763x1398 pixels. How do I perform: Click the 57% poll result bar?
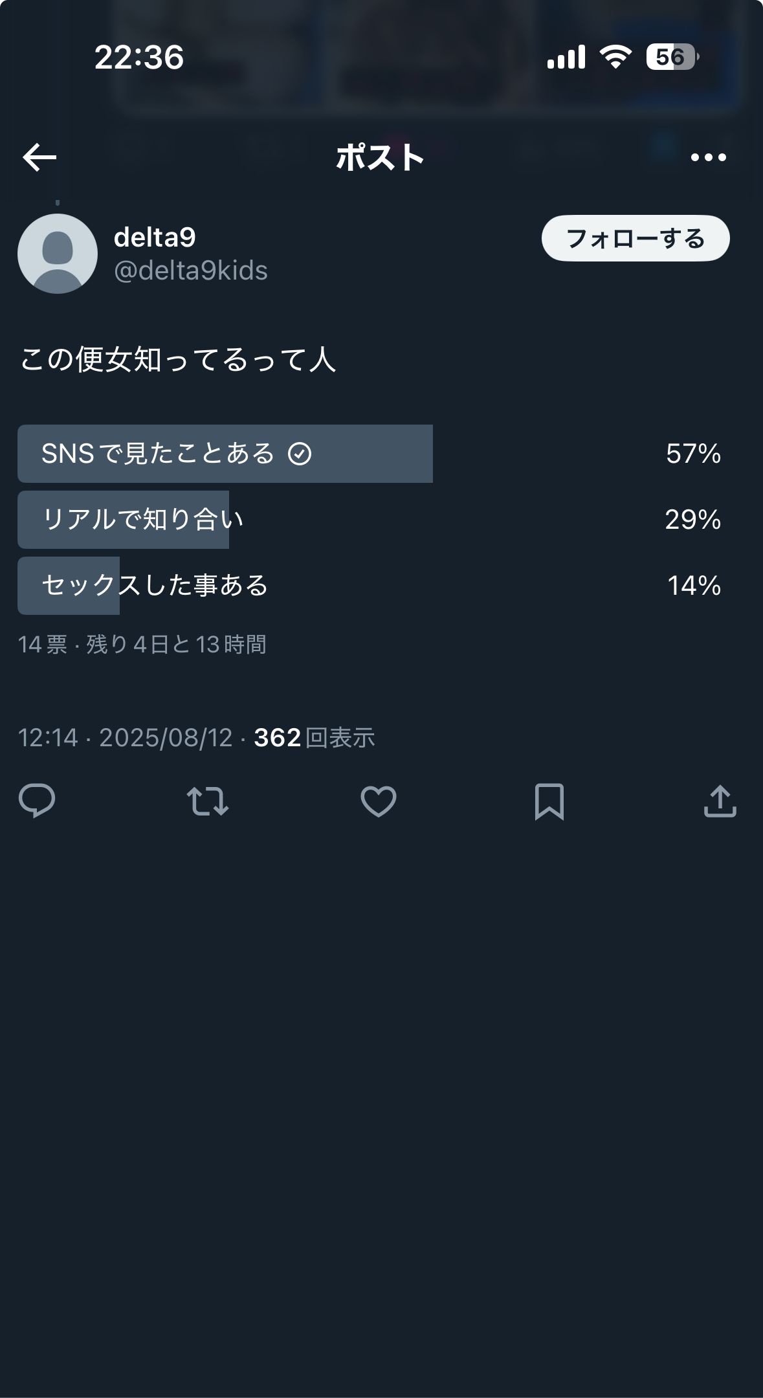click(x=693, y=454)
